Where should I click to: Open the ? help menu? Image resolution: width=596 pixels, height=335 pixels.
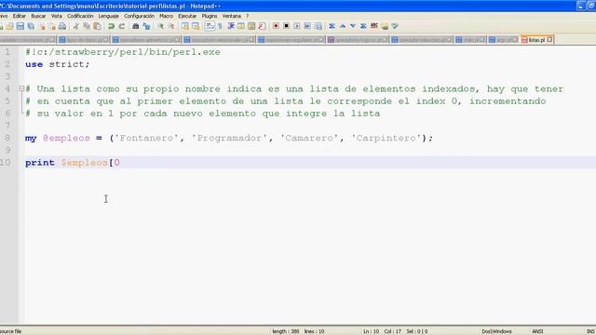247,16
